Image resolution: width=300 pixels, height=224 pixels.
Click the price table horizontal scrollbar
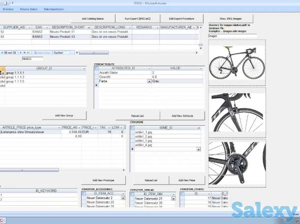(x=30, y=170)
